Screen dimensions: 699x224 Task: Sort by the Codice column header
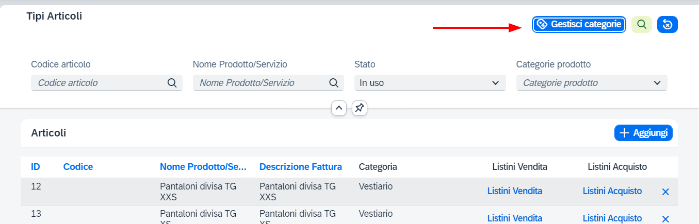click(x=78, y=167)
